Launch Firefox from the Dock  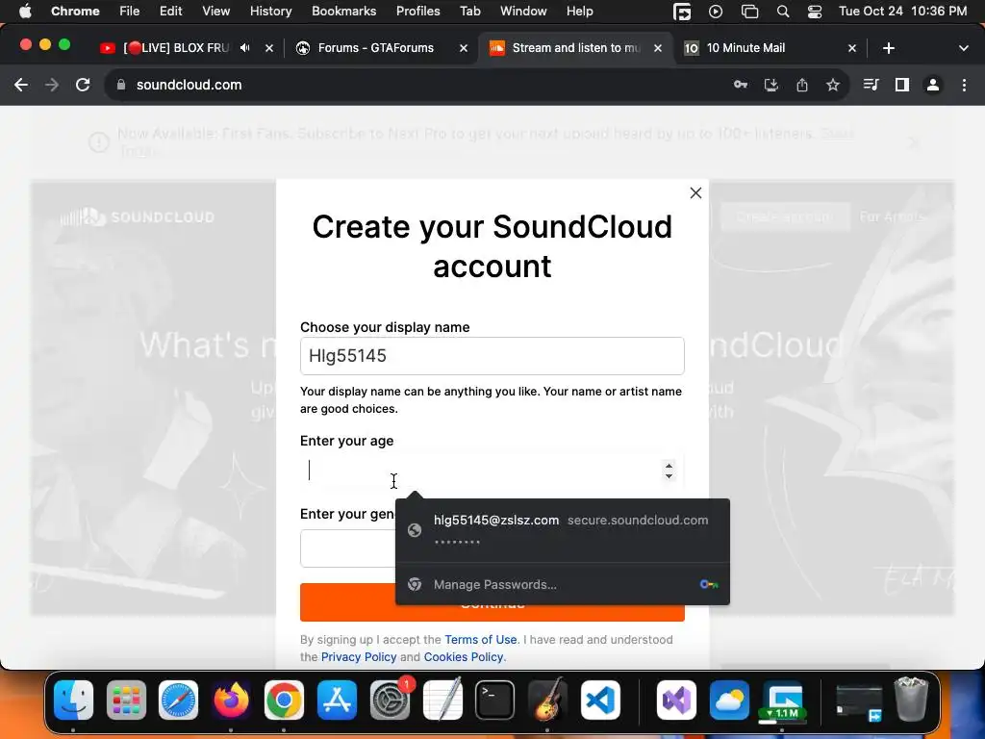point(231,700)
